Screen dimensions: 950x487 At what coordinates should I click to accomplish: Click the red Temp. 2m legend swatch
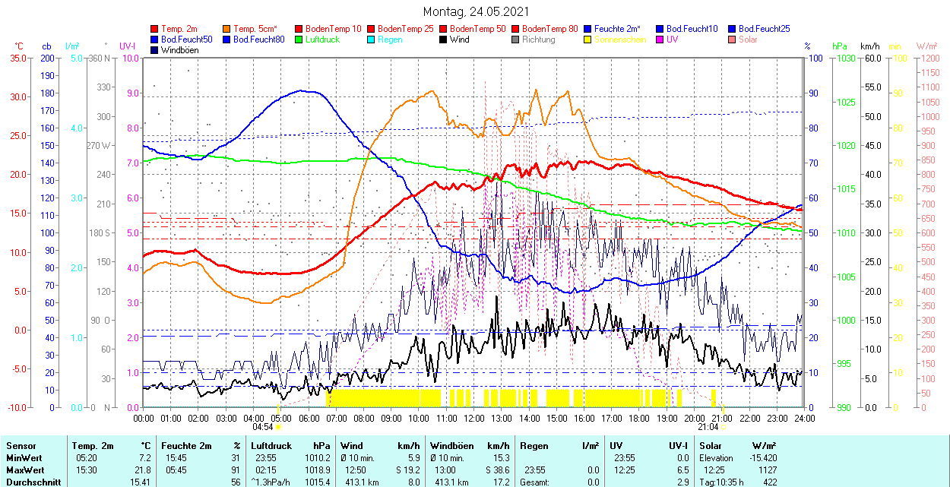pos(155,29)
